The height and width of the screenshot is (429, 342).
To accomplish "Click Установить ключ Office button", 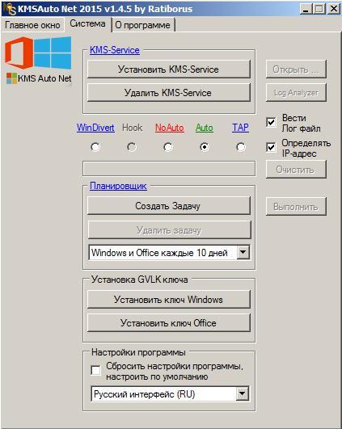I will (169, 323).
